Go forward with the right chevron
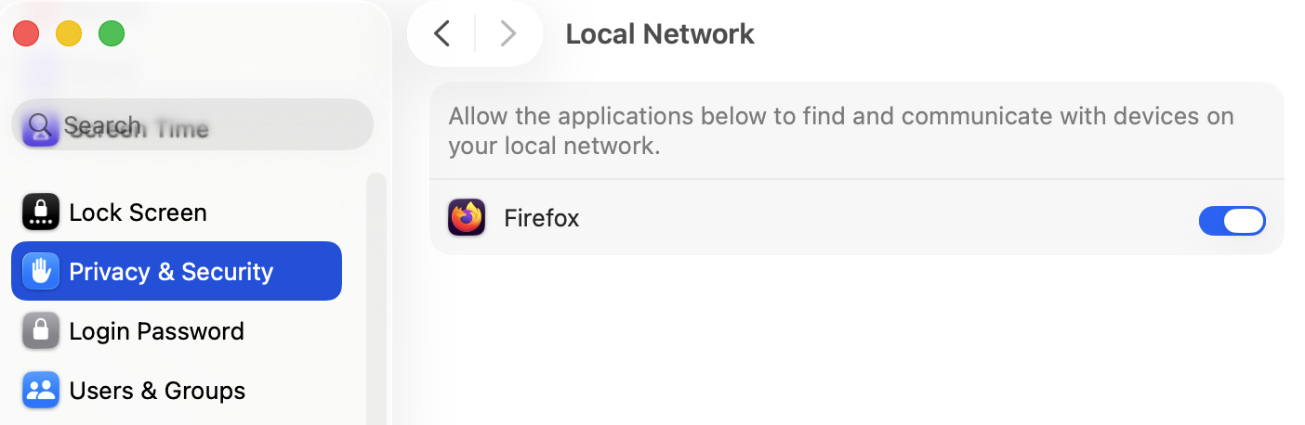Image resolution: width=1305 pixels, height=425 pixels. [x=507, y=34]
